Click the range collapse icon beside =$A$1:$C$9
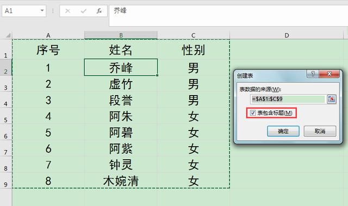348x206 pixels. click(332, 99)
